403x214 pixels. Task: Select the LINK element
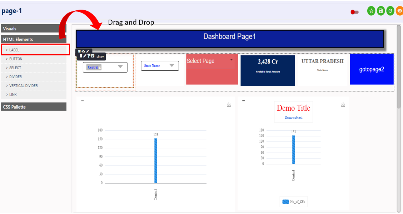pyautogui.click(x=34, y=95)
